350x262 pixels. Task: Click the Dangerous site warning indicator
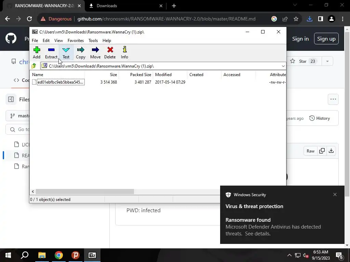click(56, 19)
